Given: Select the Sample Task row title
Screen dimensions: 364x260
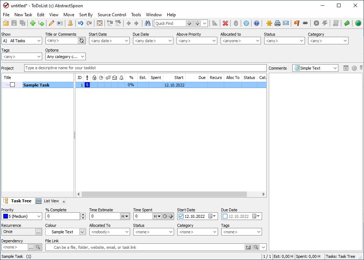Looking at the screenshot, I should pos(36,85).
